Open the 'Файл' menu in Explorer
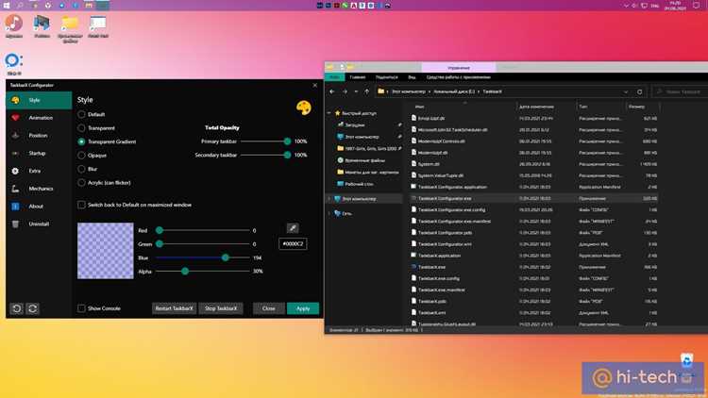708x398 pixels. (334, 77)
